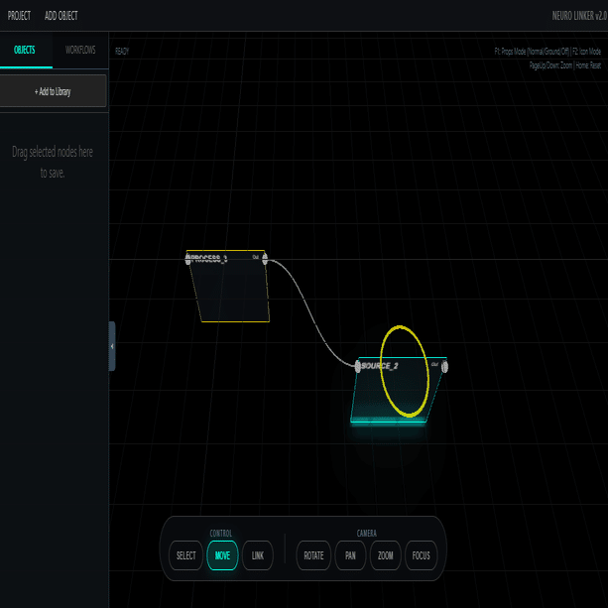Screen dimensions: 608x608
Task: Click the + Add to Library button
Action: [53, 91]
